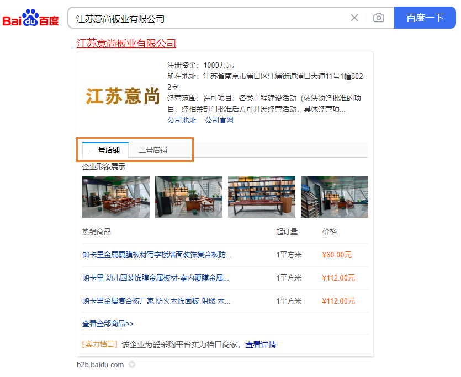Click the 价格 column header
The height and width of the screenshot is (377, 461).
pyautogui.click(x=329, y=231)
